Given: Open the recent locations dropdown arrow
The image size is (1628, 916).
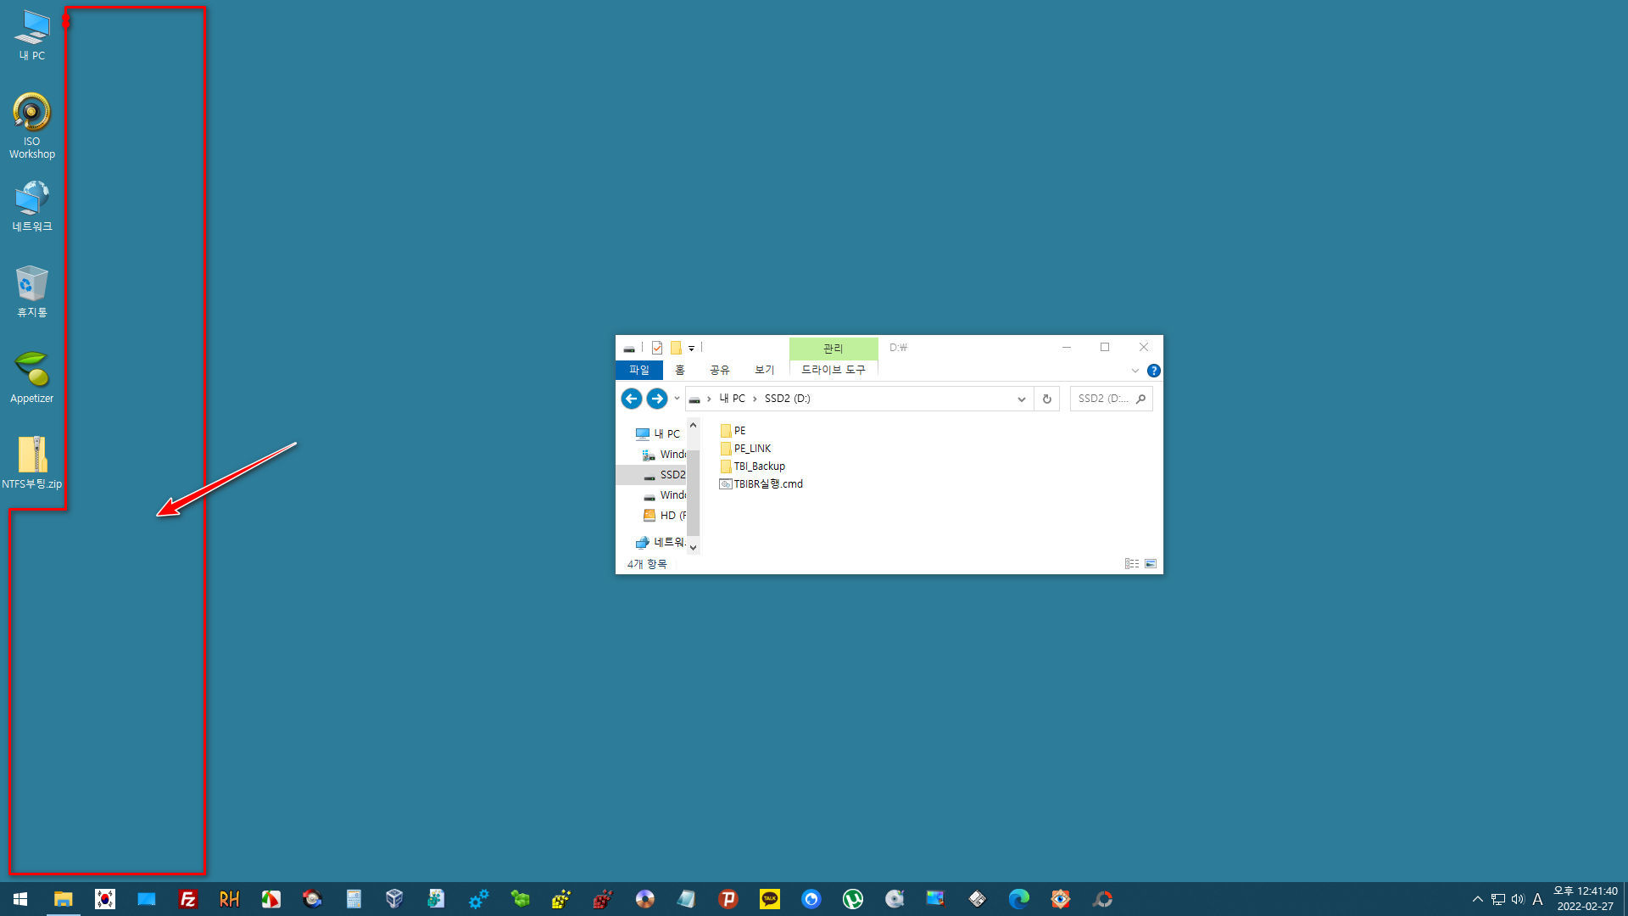Looking at the screenshot, I should coord(677,399).
